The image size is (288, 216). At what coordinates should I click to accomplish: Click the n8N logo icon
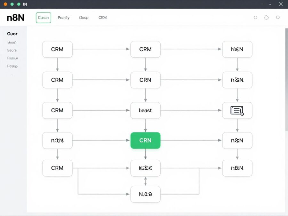point(15,17)
